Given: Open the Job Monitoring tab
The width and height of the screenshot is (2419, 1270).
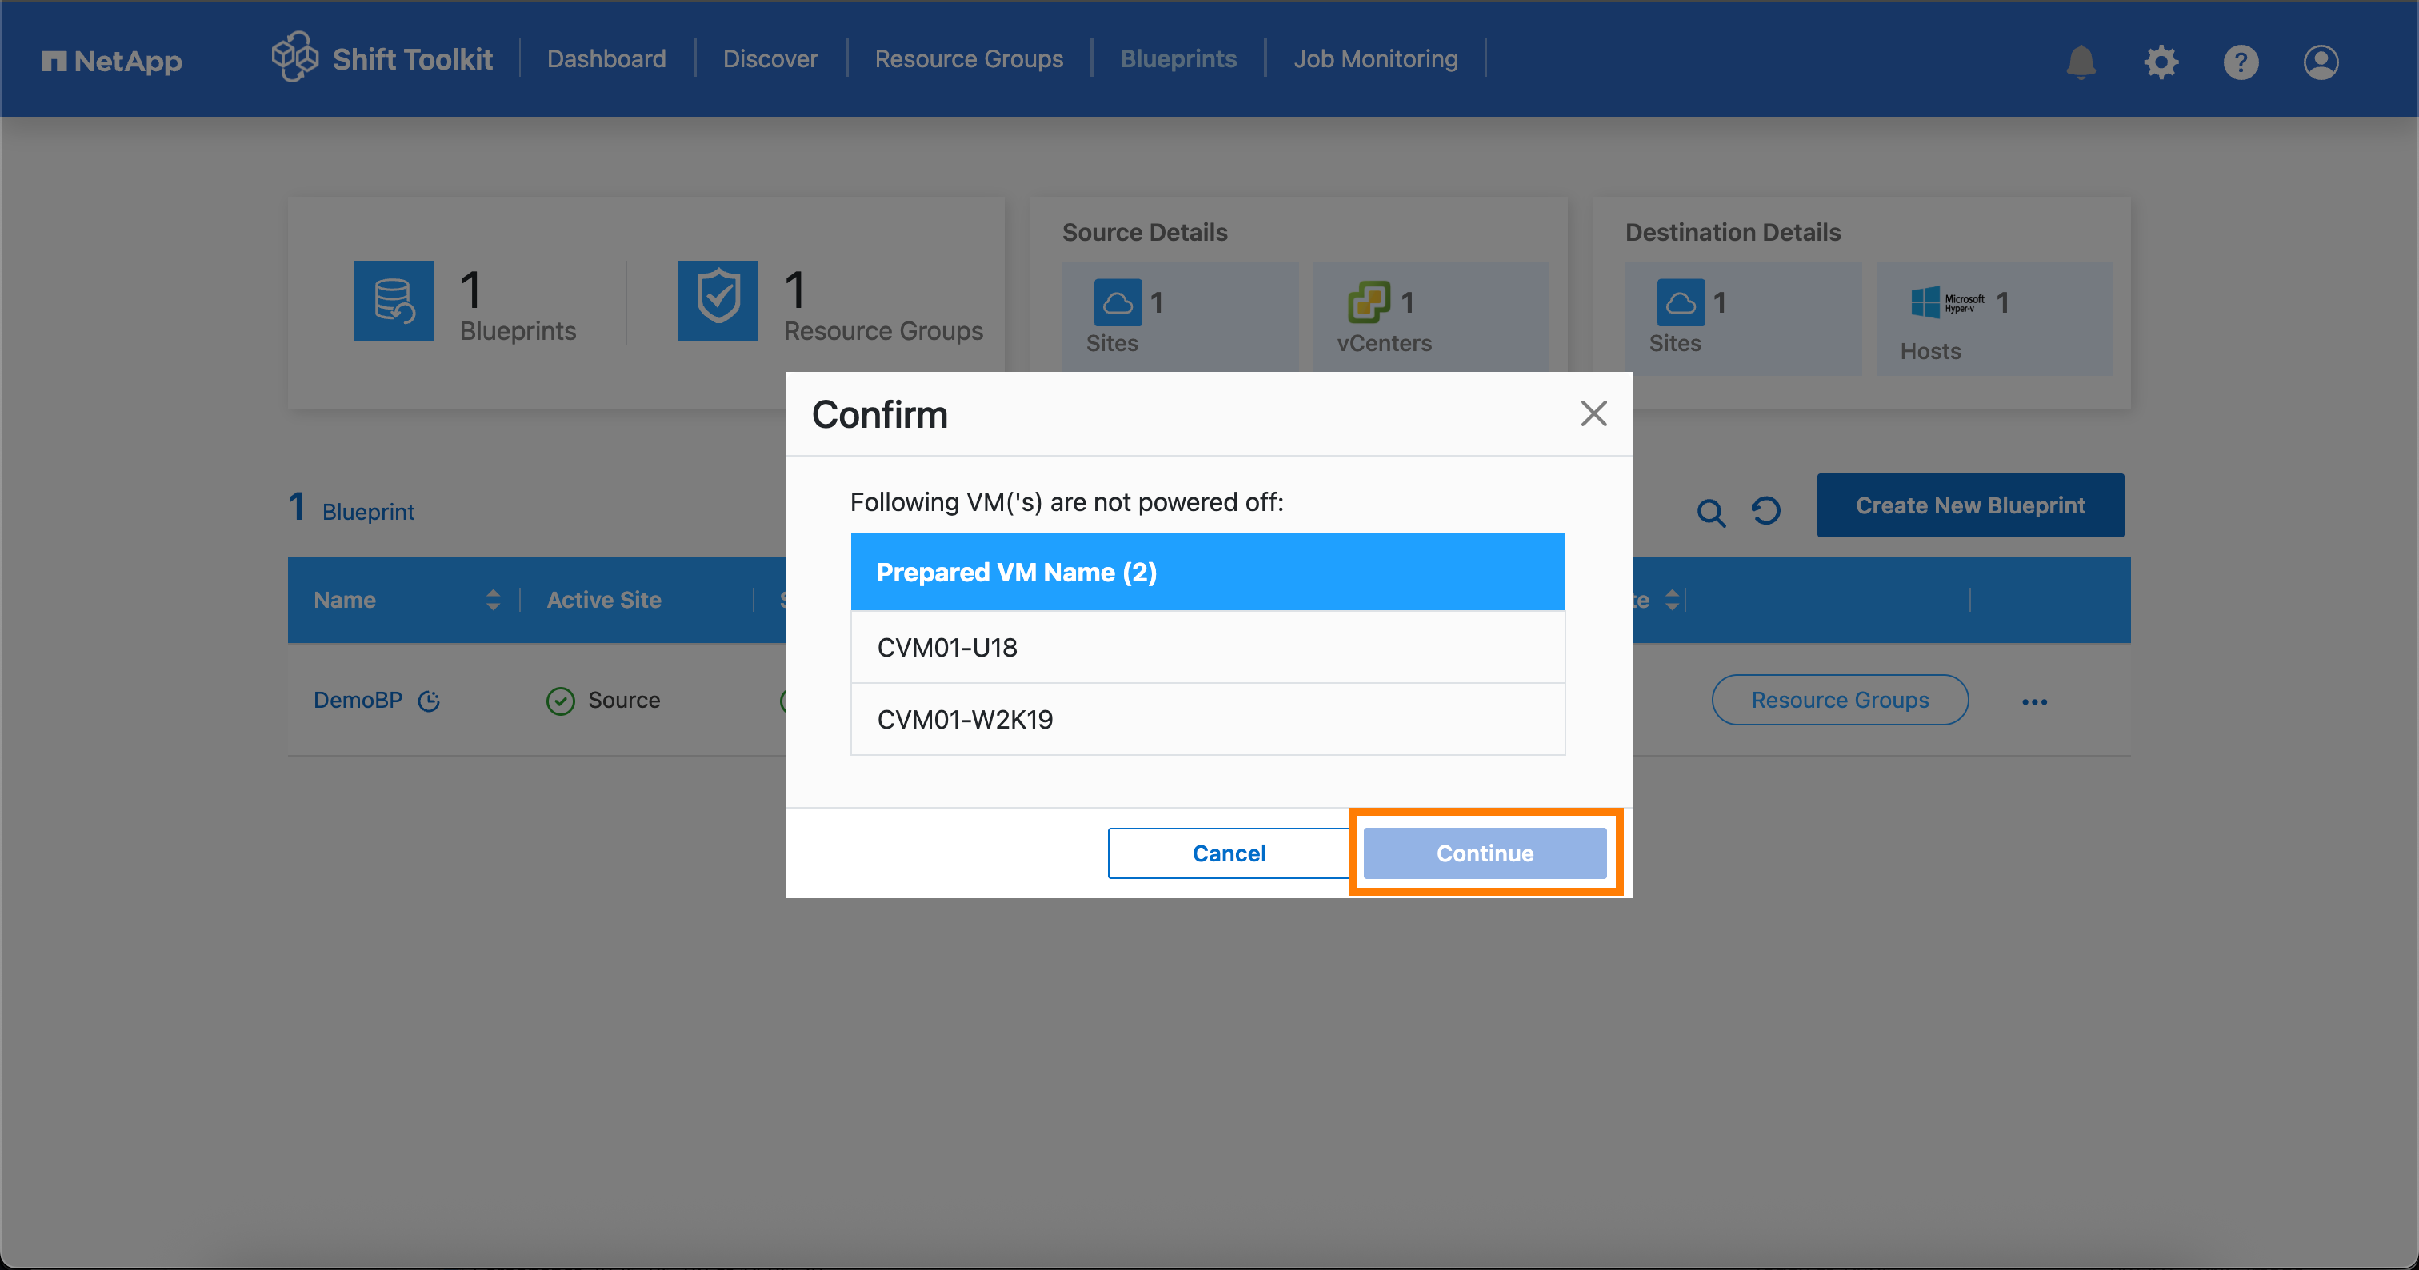Looking at the screenshot, I should pyautogui.click(x=1376, y=58).
